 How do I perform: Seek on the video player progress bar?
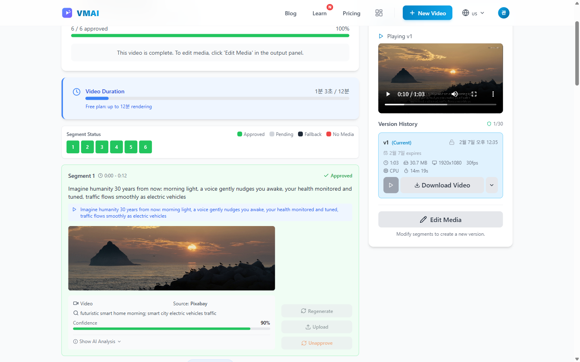tap(440, 105)
